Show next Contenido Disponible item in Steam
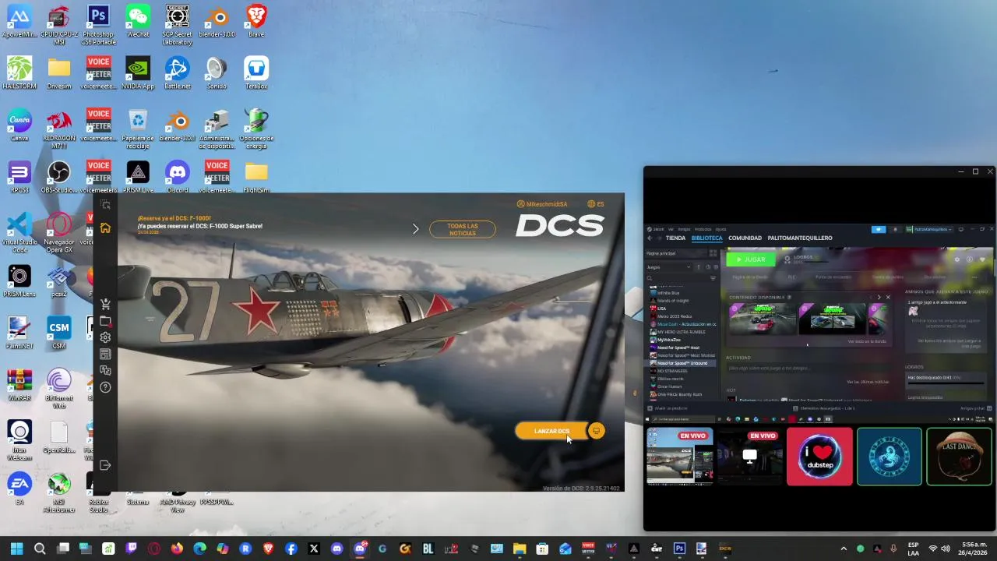This screenshot has height=561, width=997. pos(879,297)
